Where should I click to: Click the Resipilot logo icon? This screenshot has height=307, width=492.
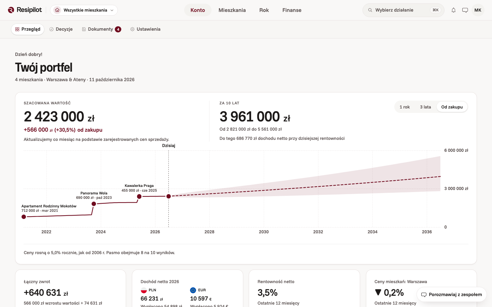coord(11,10)
